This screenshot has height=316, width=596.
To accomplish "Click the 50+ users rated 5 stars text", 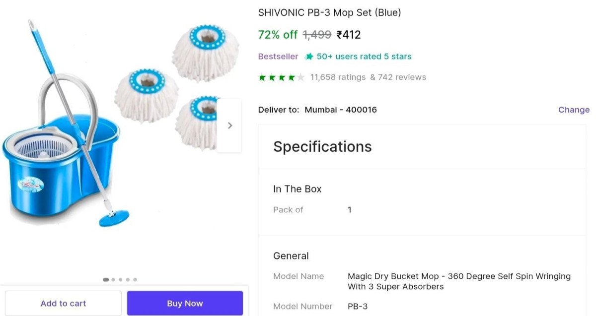I will pyautogui.click(x=363, y=56).
